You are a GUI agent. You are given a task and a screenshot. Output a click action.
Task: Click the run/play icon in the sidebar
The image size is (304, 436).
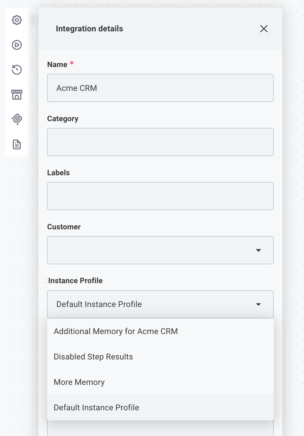pyautogui.click(x=17, y=45)
